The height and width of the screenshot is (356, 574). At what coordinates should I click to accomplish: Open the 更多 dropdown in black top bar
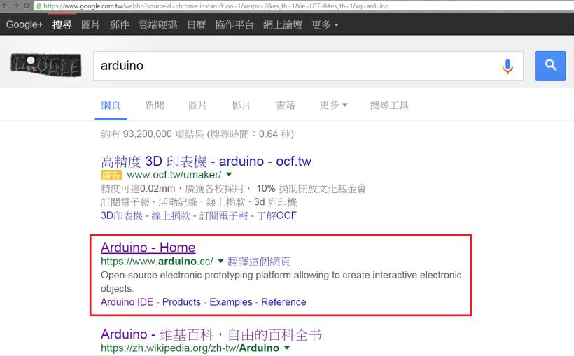coord(325,24)
